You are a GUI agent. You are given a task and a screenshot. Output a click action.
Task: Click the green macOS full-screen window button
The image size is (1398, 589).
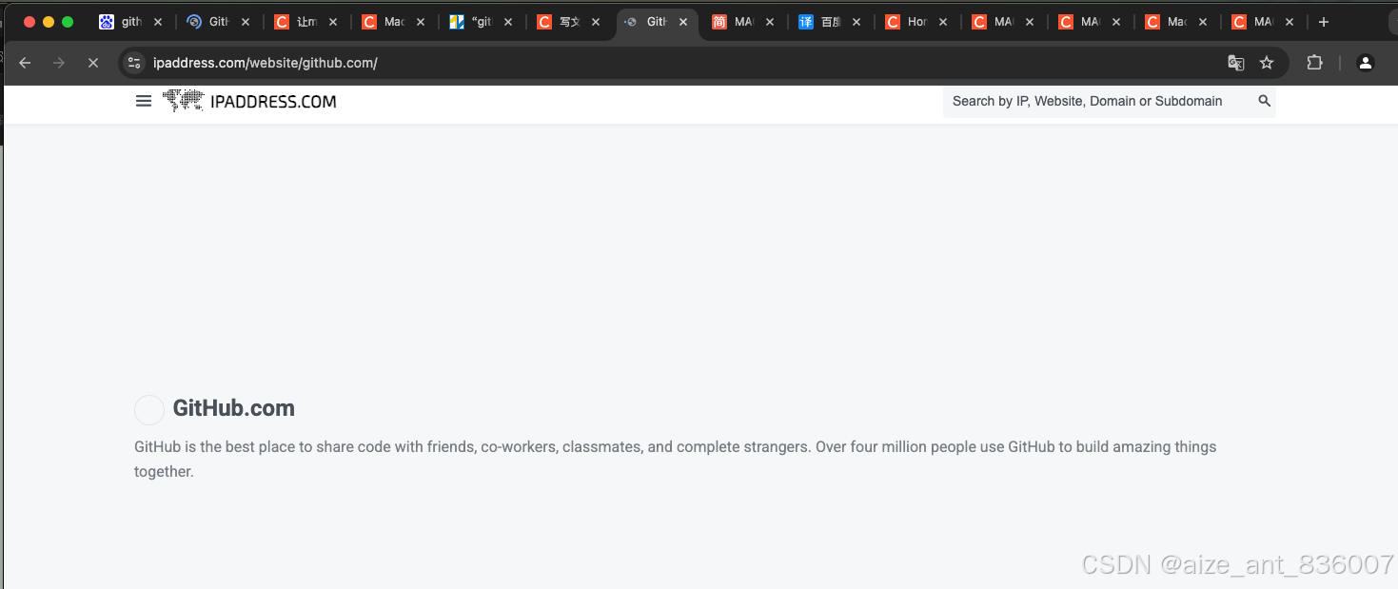click(x=68, y=22)
